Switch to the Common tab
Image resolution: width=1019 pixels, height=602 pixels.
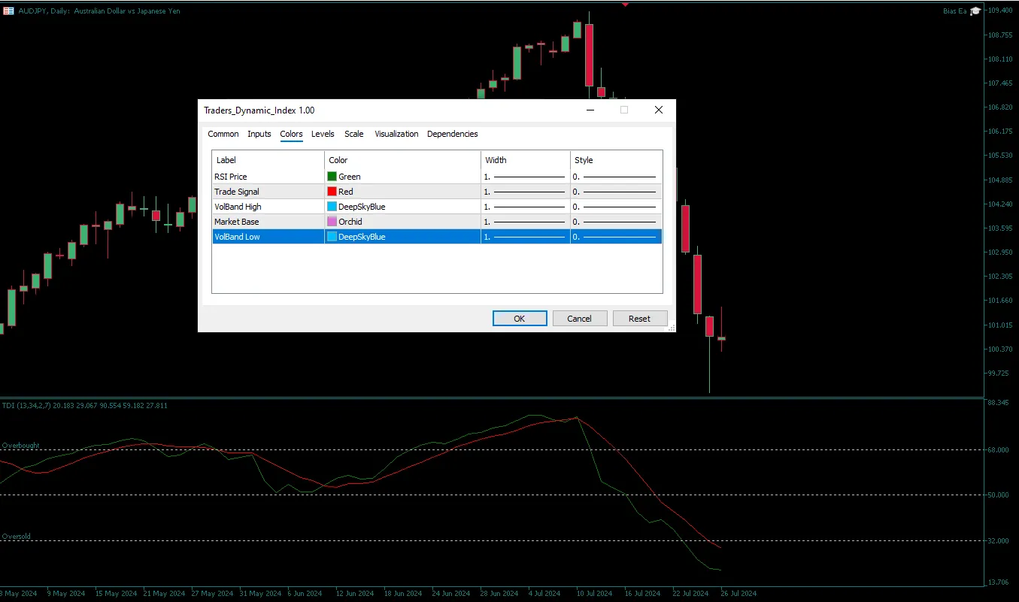pyautogui.click(x=223, y=134)
